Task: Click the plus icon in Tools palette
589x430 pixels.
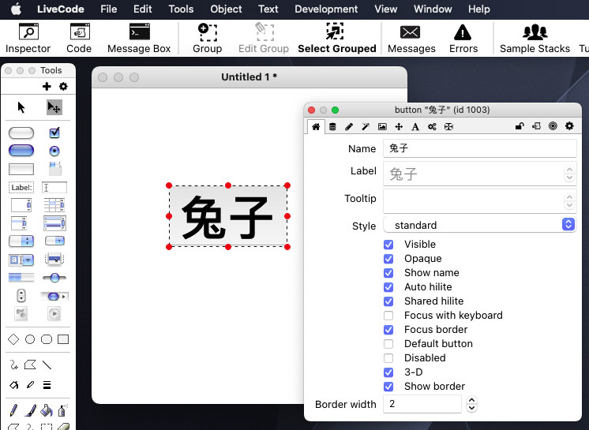Action: 47,87
